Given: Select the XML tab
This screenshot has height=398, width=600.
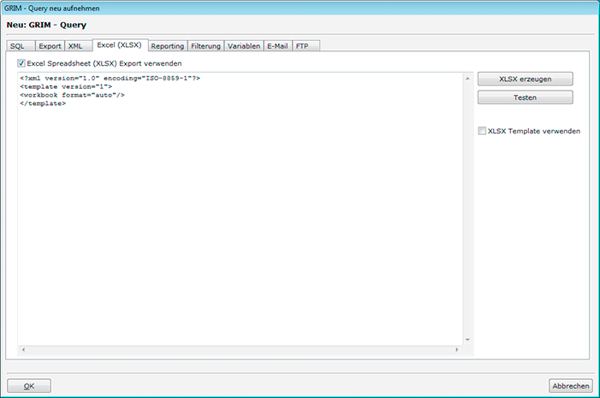Looking at the screenshot, I should coord(75,46).
